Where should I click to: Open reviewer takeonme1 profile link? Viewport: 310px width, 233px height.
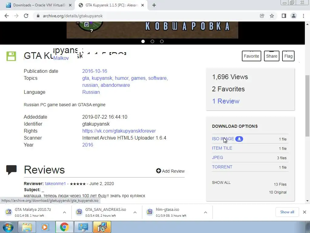(55, 184)
